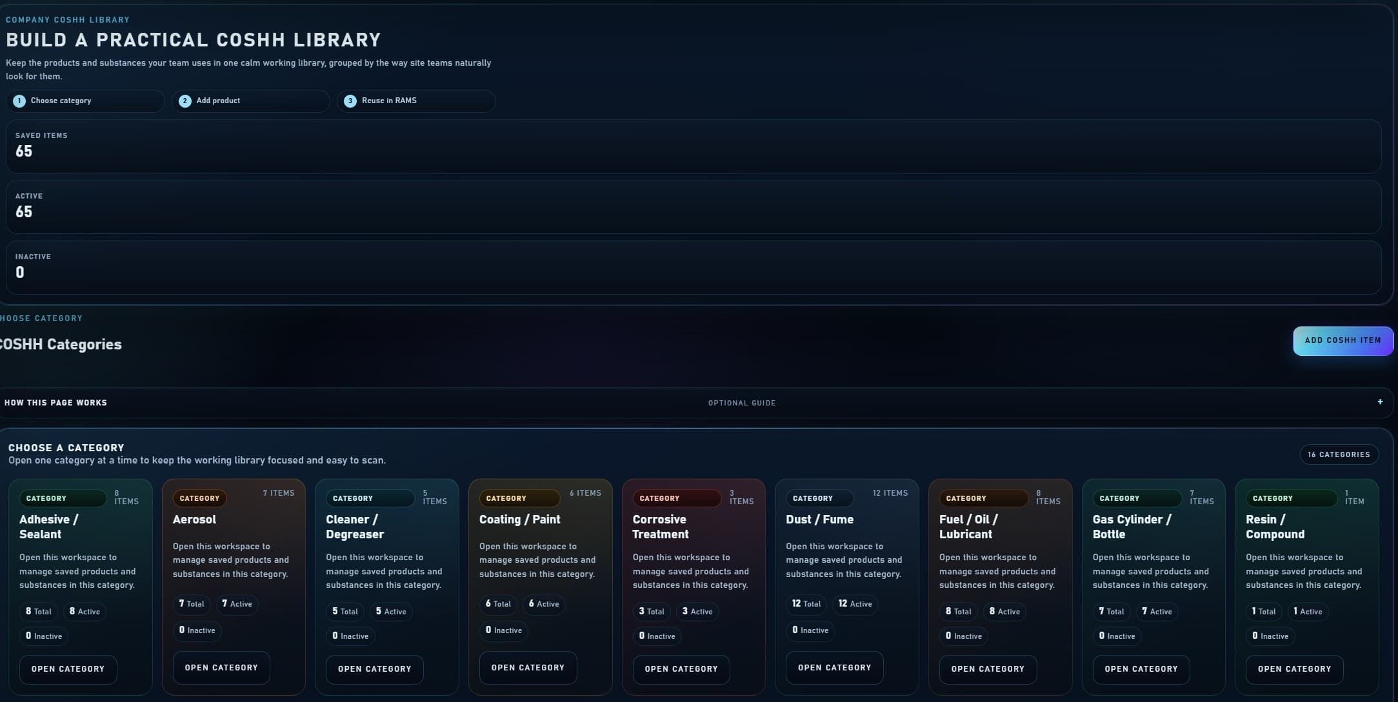The width and height of the screenshot is (1398, 702).
Task: Click the Adhesive / Sealant card title
Action: (x=49, y=527)
